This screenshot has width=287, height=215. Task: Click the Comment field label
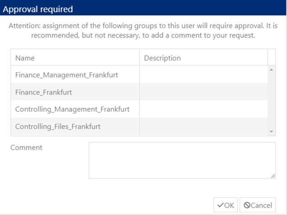pos(26,148)
